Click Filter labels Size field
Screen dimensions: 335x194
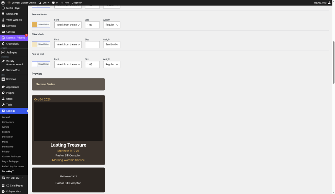[x=92, y=44]
